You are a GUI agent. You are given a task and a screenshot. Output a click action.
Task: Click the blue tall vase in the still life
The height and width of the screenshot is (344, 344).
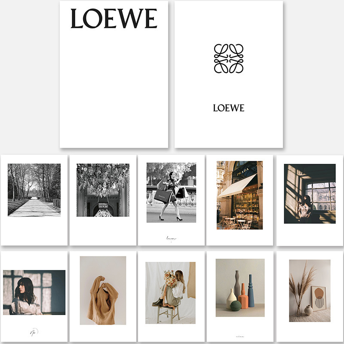click(x=251, y=291)
